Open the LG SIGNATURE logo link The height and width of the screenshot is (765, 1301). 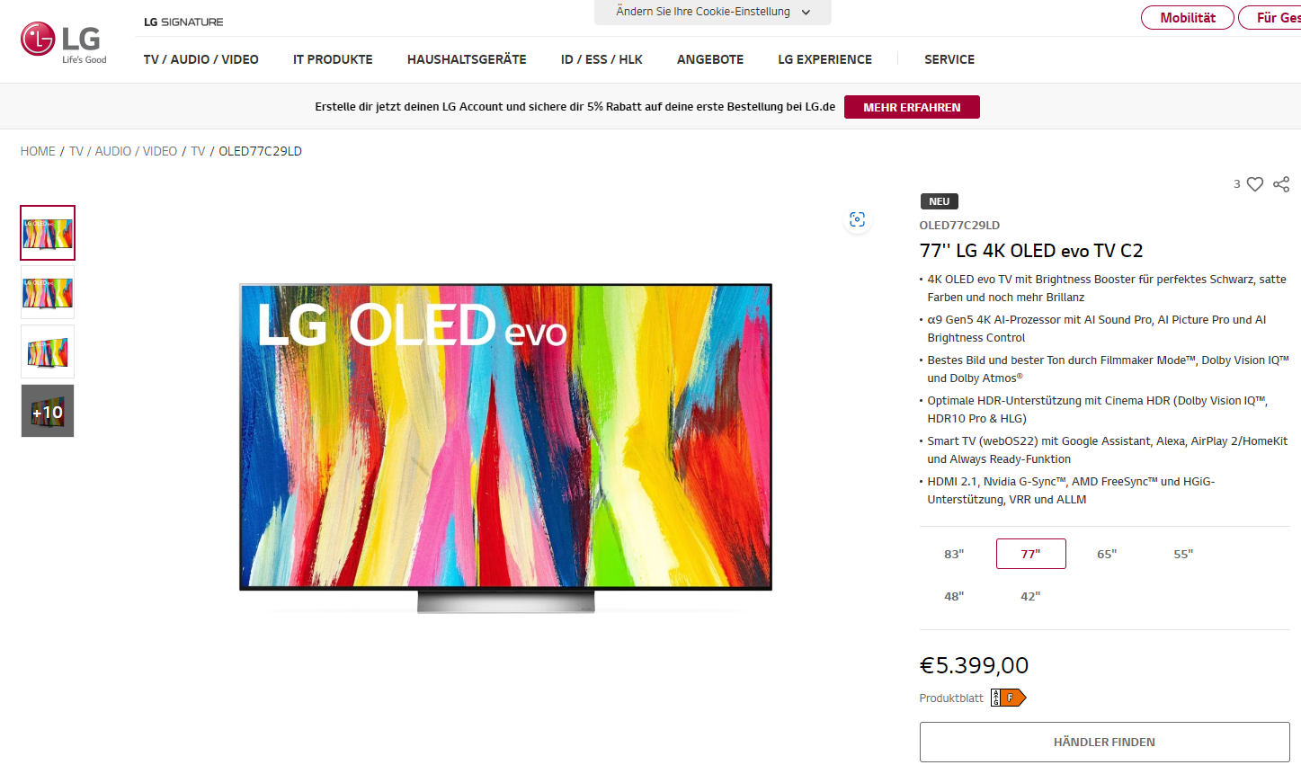point(183,22)
